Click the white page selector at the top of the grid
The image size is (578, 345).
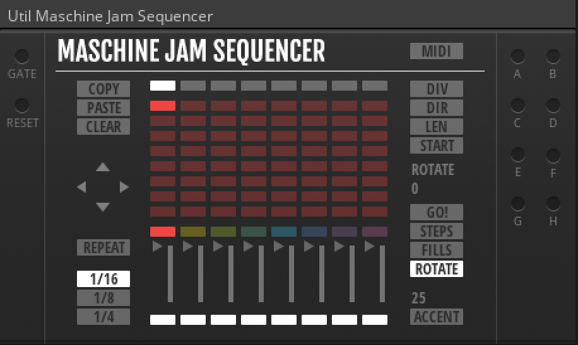(x=163, y=86)
